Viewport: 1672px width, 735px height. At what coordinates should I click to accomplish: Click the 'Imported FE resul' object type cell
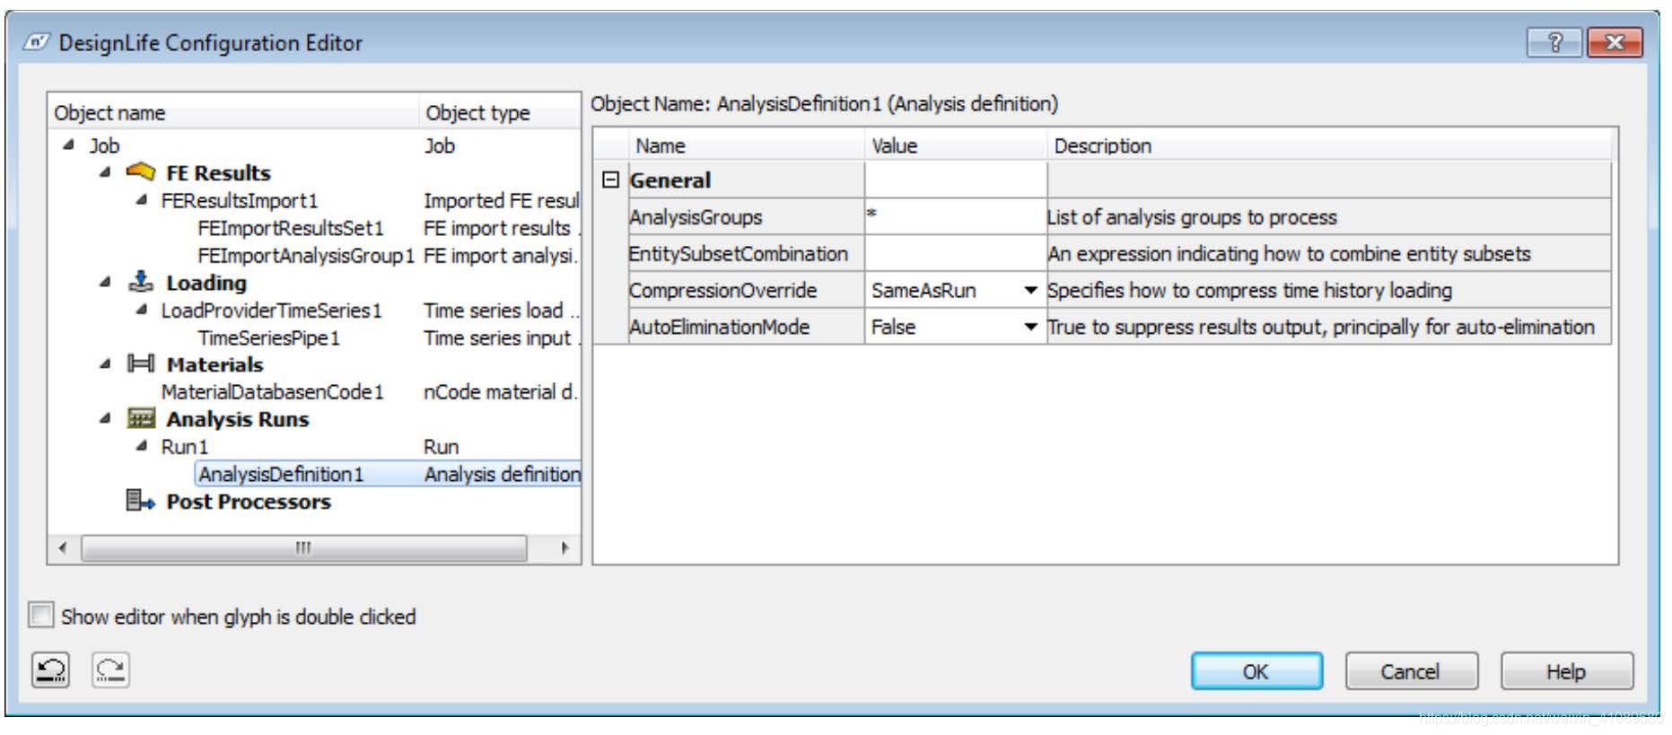point(502,200)
